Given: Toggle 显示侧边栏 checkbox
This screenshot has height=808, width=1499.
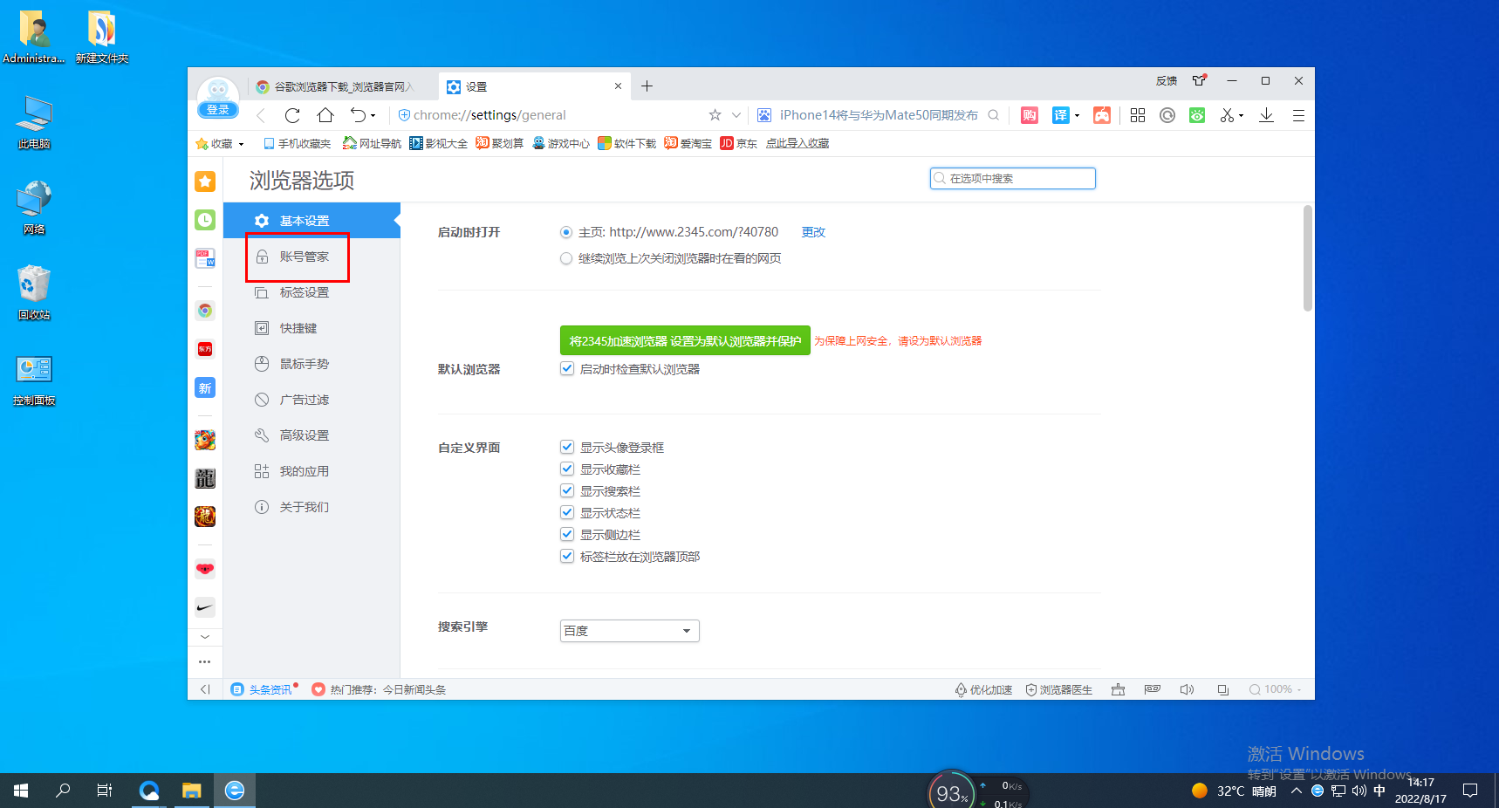Looking at the screenshot, I should (567, 534).
